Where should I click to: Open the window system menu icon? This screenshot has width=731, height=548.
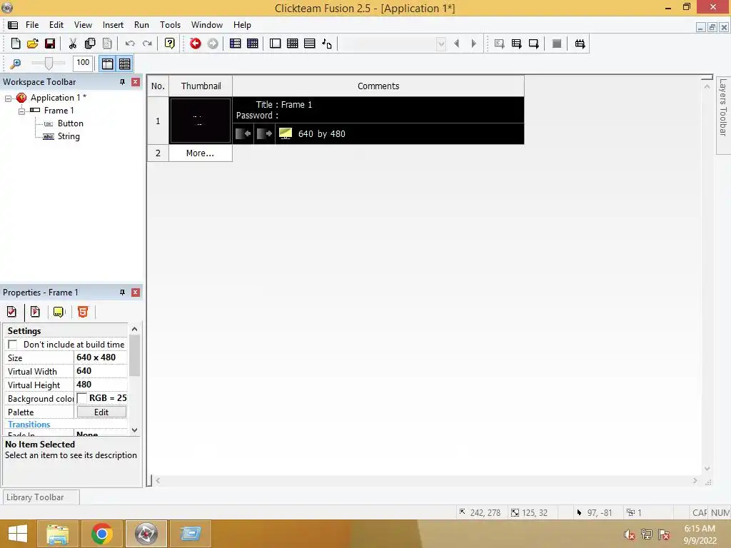click(13, 25)
